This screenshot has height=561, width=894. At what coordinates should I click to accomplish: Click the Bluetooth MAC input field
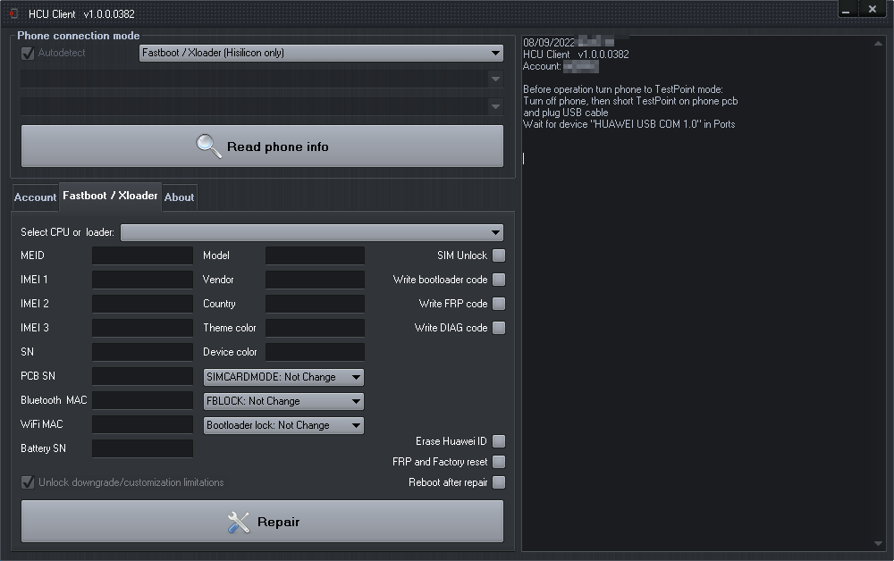142,400
